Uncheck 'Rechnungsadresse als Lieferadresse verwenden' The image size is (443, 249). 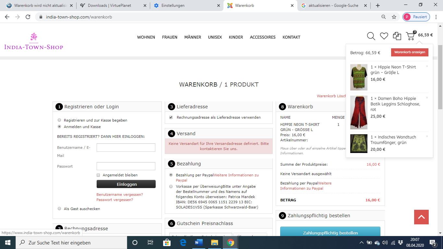[171, 117]
